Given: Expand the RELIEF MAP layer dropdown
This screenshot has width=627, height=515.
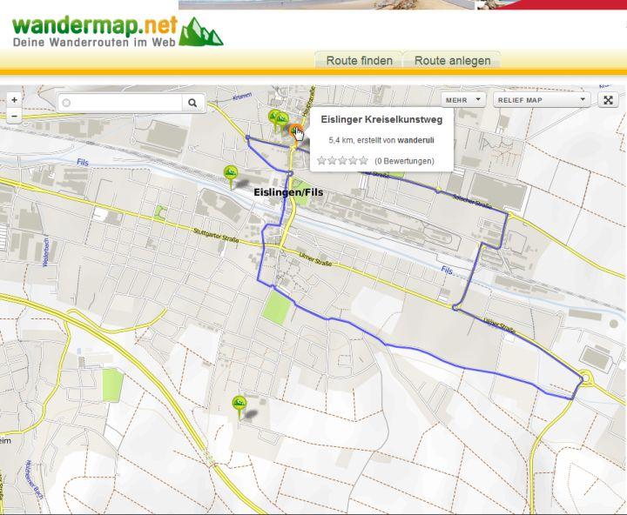Looking at the screenshot, I should (542, 100).
